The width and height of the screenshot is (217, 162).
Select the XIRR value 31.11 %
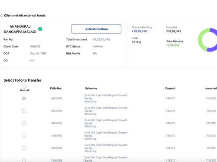(136, 42)
